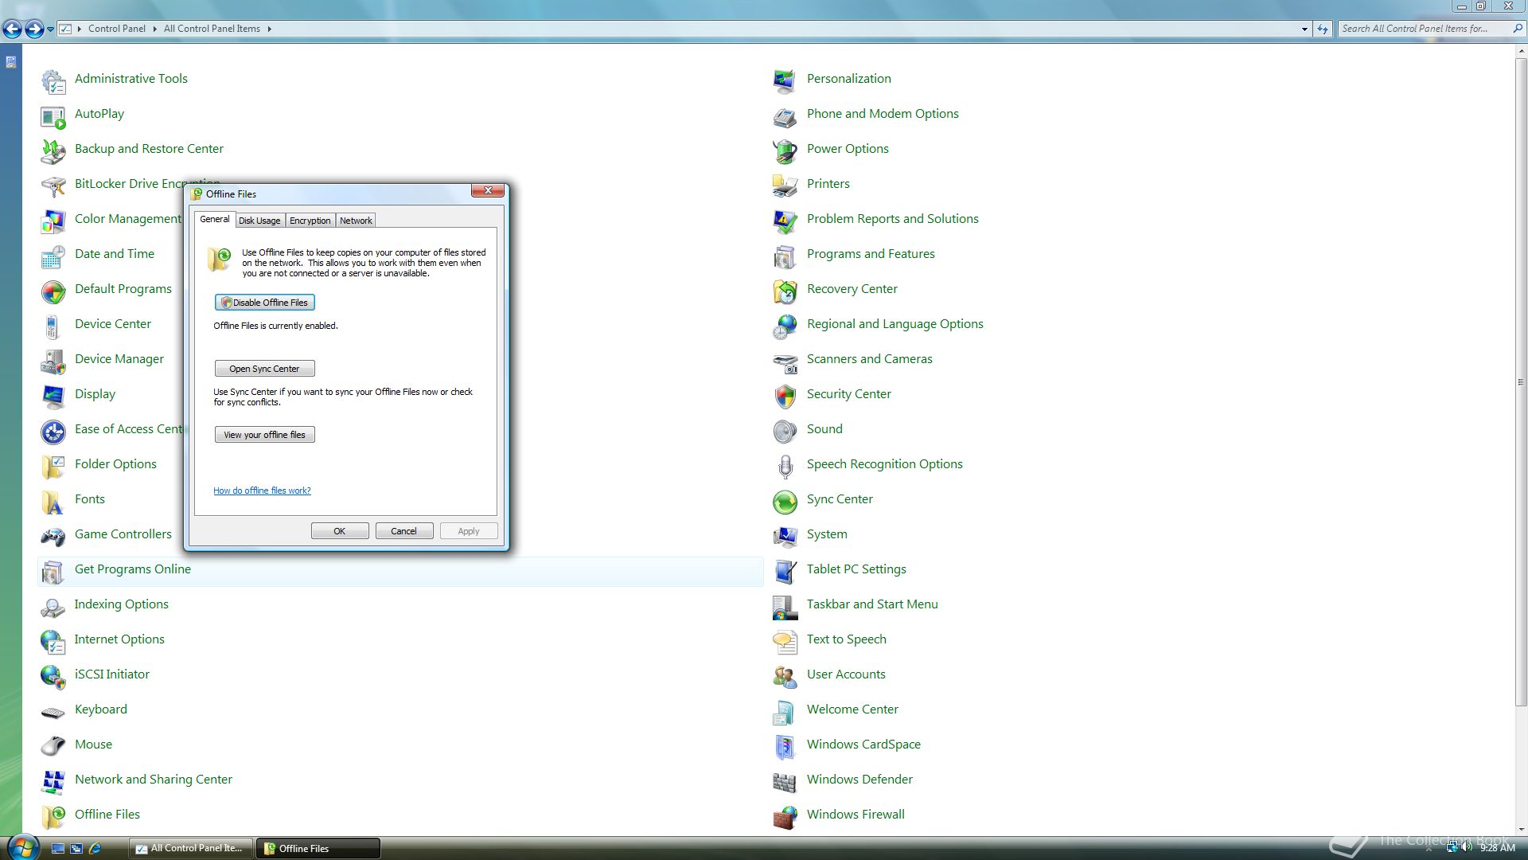
Task: Open the address bar history dropdown arrow
Action: coord(1304,29)
